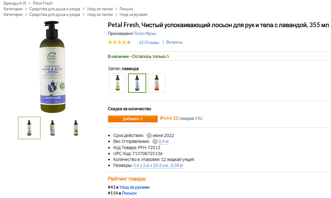Click help icon next to shipping weight
Screen dimensions: 331x198
pyautogui.click(x=155, y=142)
